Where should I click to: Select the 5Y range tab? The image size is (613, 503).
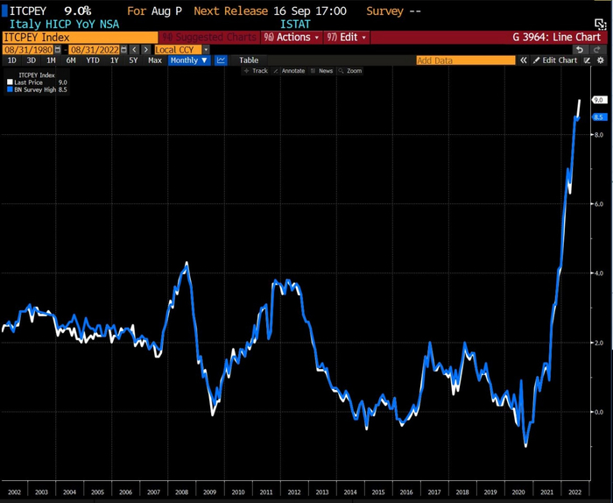point(133,60)
